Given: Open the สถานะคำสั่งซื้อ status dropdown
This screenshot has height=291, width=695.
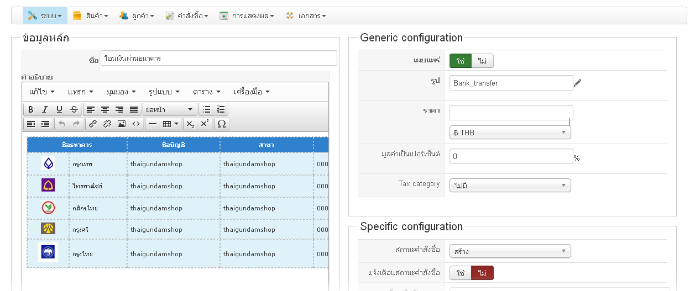Looking at the screenshot, I should tap(510, 251).
